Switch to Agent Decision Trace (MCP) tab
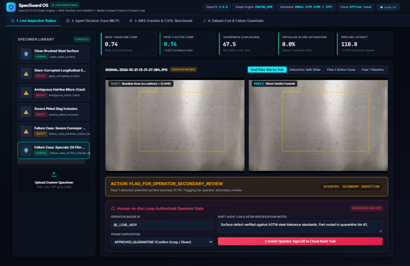 point(93,21)
